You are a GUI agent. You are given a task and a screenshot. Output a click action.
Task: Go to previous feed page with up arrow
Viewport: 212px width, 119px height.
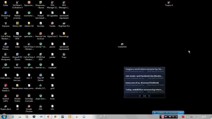(140, 96)
